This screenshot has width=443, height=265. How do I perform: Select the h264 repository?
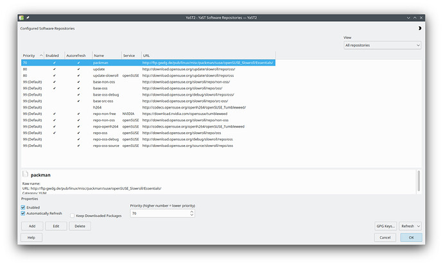coord(97,108)
